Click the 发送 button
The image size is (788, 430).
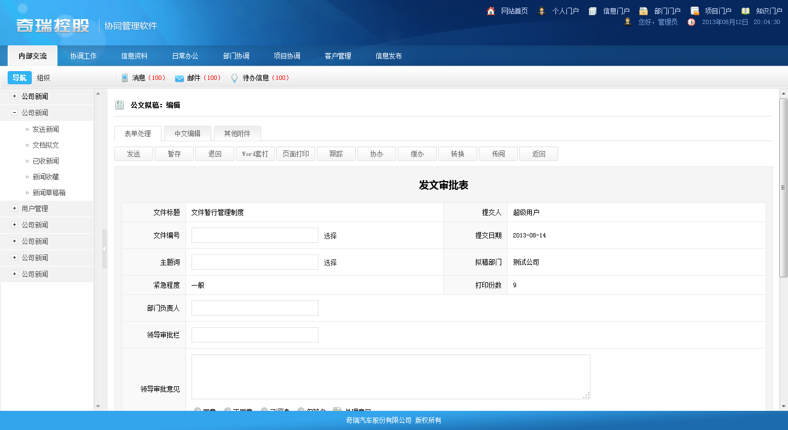coord(134,154)
